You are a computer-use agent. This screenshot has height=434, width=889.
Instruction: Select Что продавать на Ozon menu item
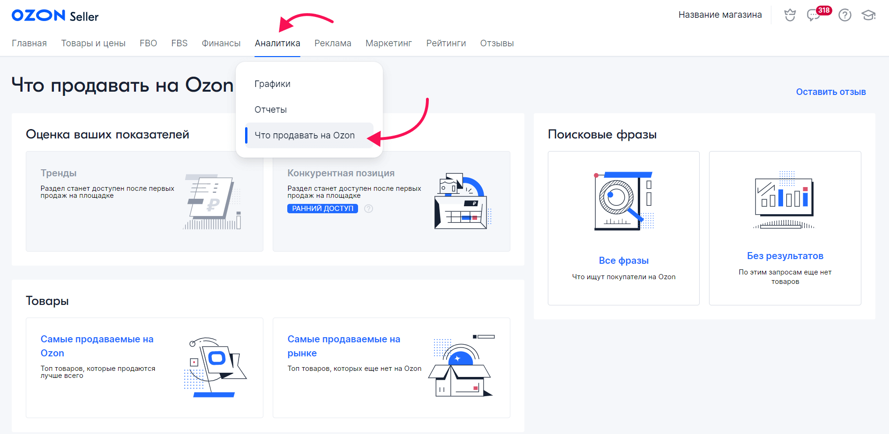click(x=309, y=136)
